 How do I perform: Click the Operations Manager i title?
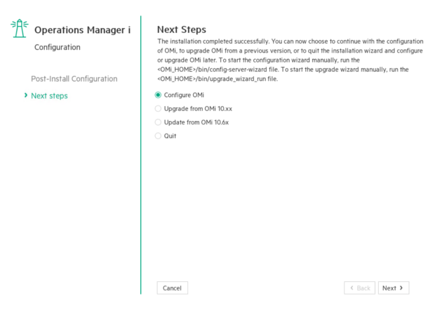point(82,30)
